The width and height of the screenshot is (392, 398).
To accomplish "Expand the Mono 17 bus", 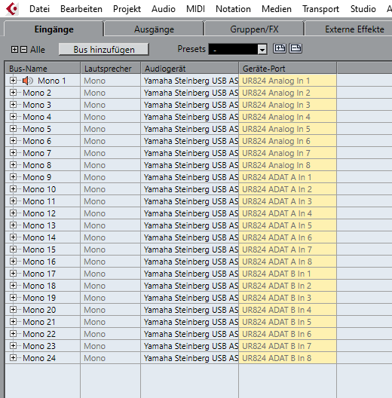I will click(13, 274).
